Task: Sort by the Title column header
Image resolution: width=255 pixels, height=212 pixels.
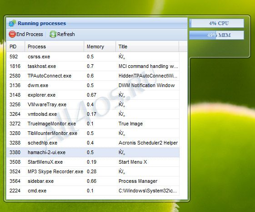Action: coord(147,47)
